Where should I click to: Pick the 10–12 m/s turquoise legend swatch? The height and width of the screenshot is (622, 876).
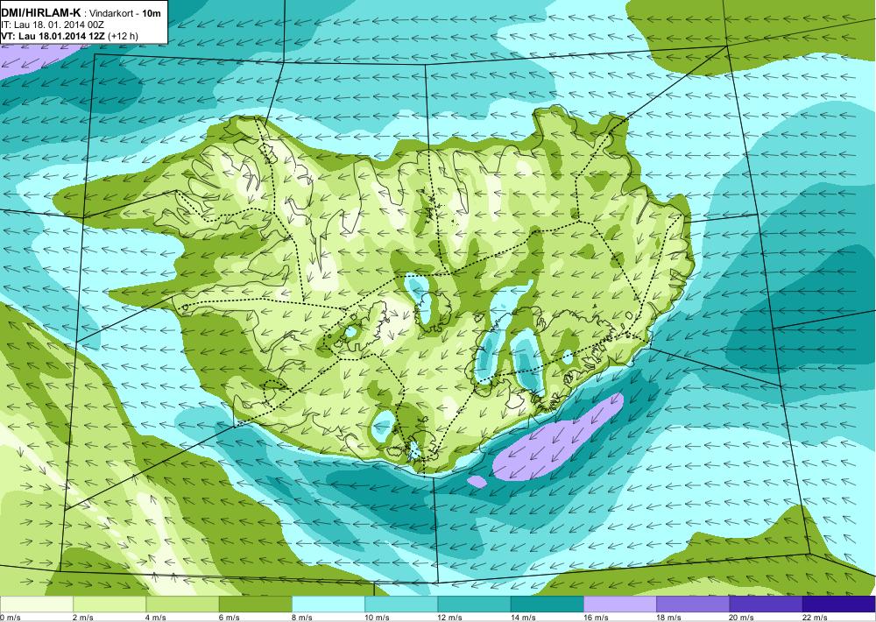click(x=401, y=604)
